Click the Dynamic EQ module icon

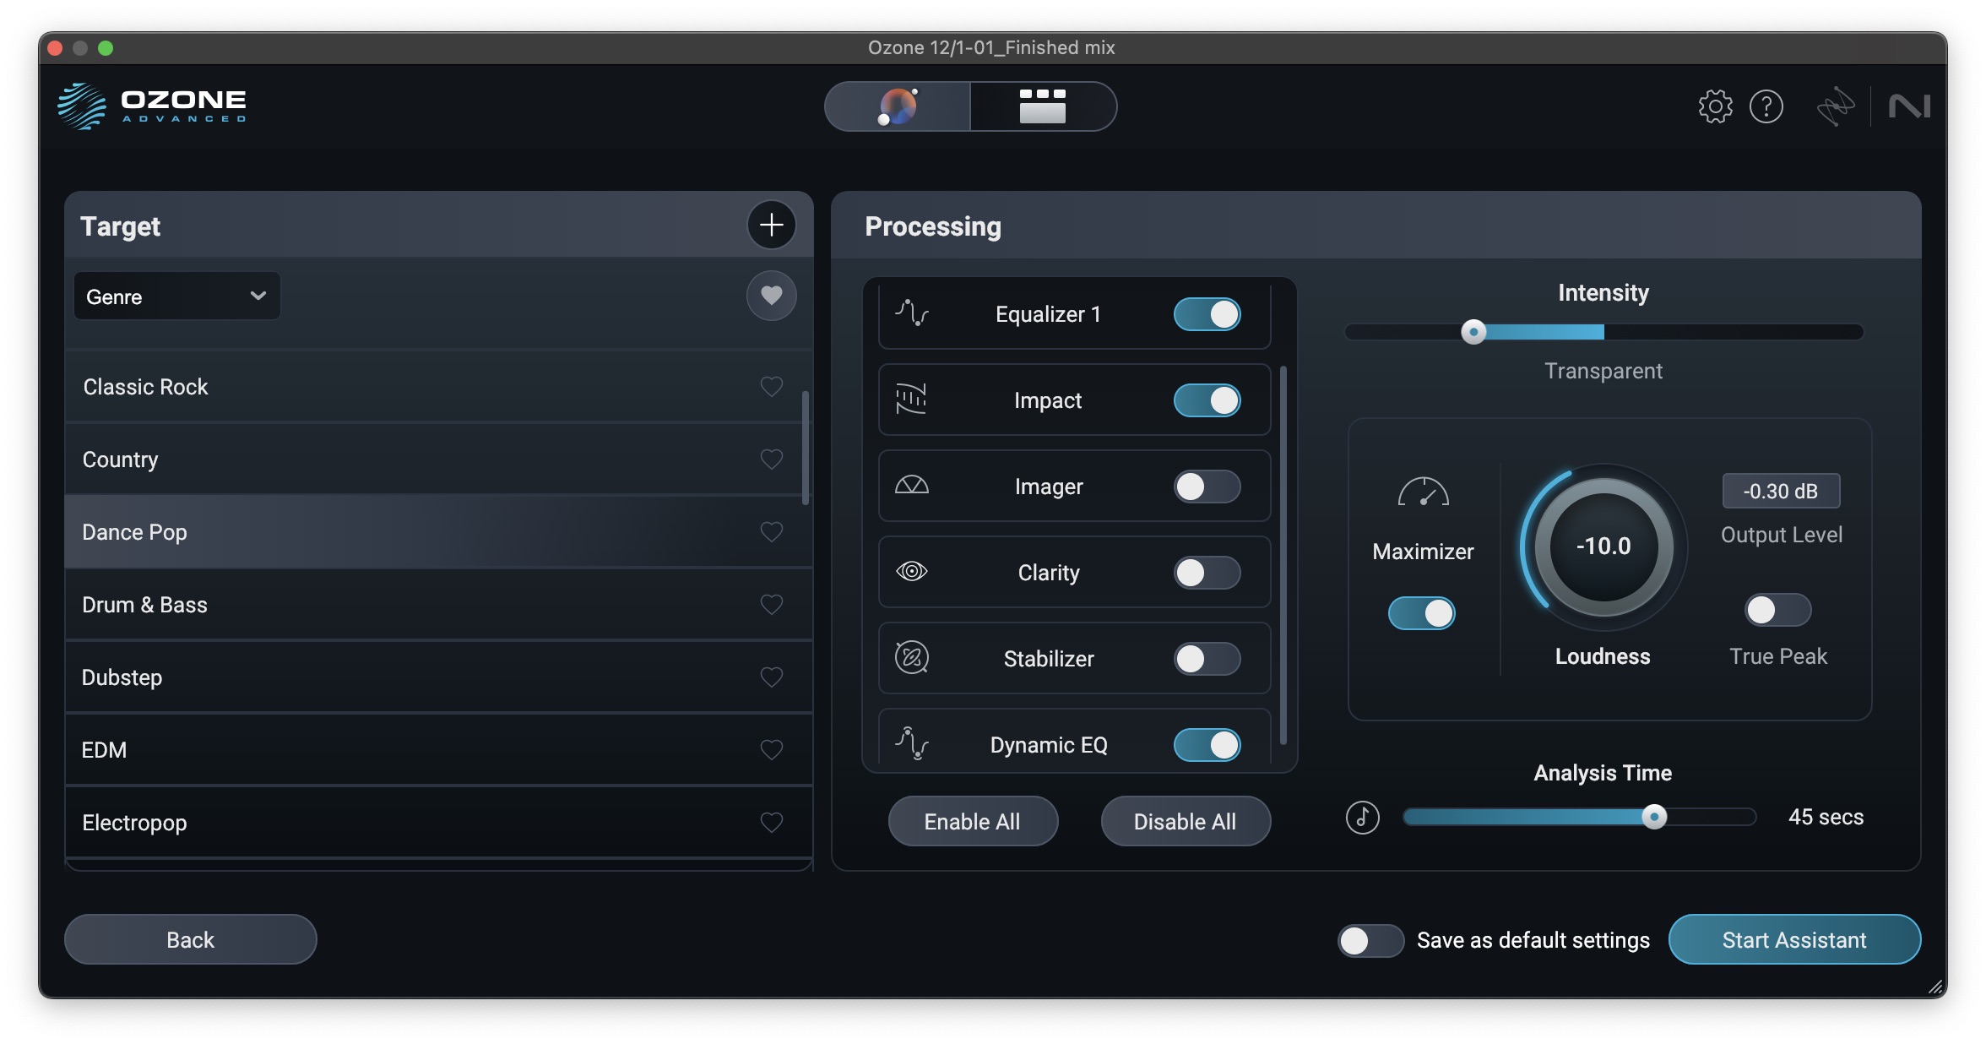coord(912,743)
